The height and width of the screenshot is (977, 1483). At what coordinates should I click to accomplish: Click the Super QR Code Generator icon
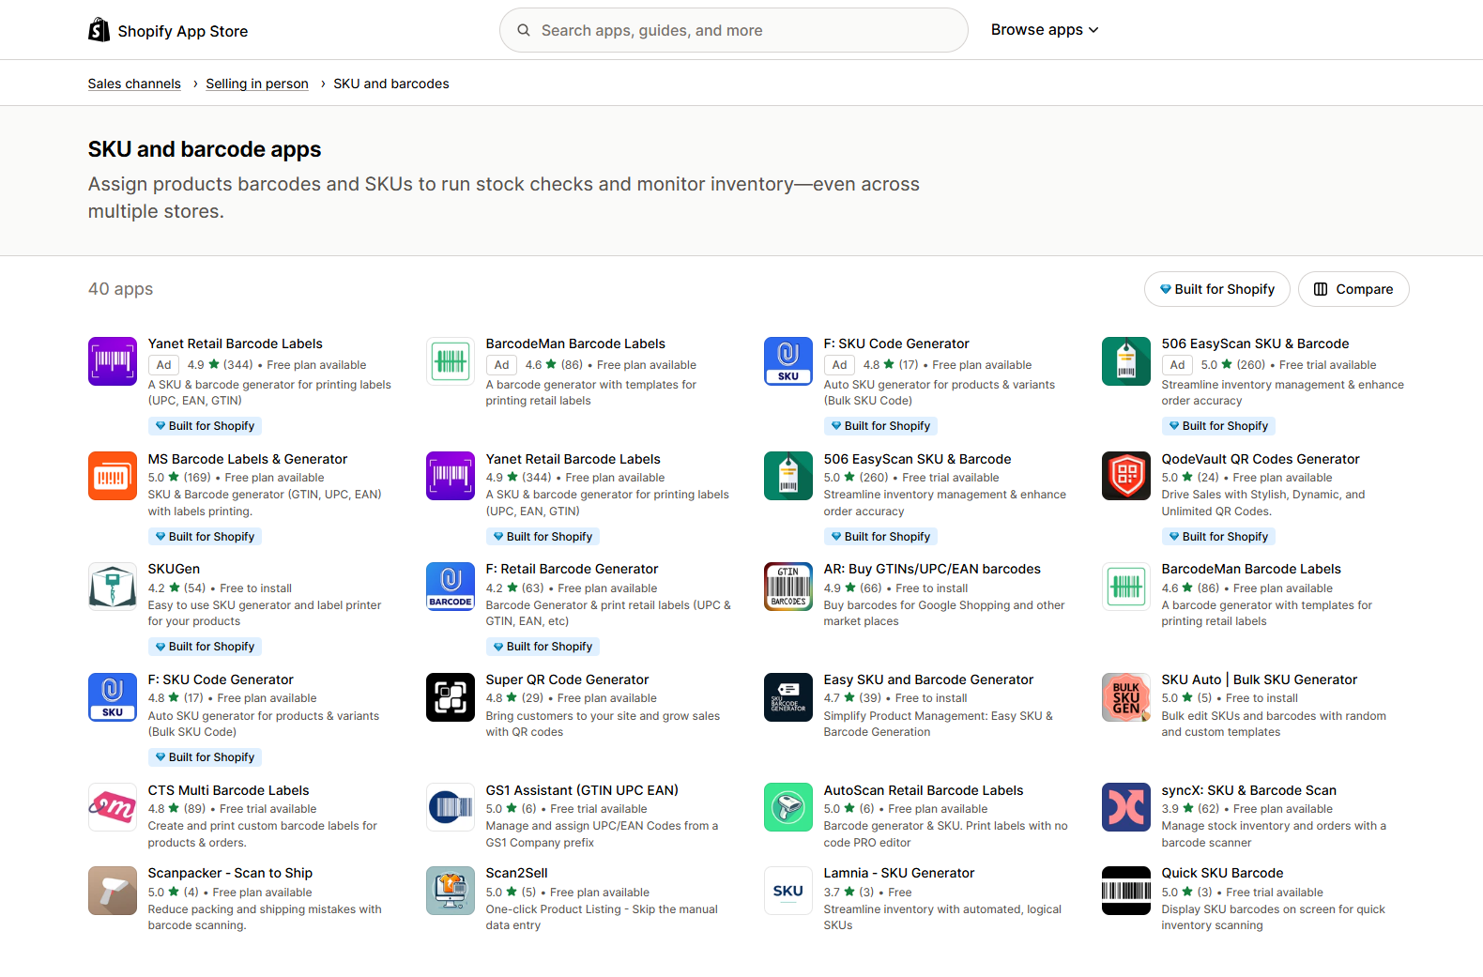click(451, 697)
